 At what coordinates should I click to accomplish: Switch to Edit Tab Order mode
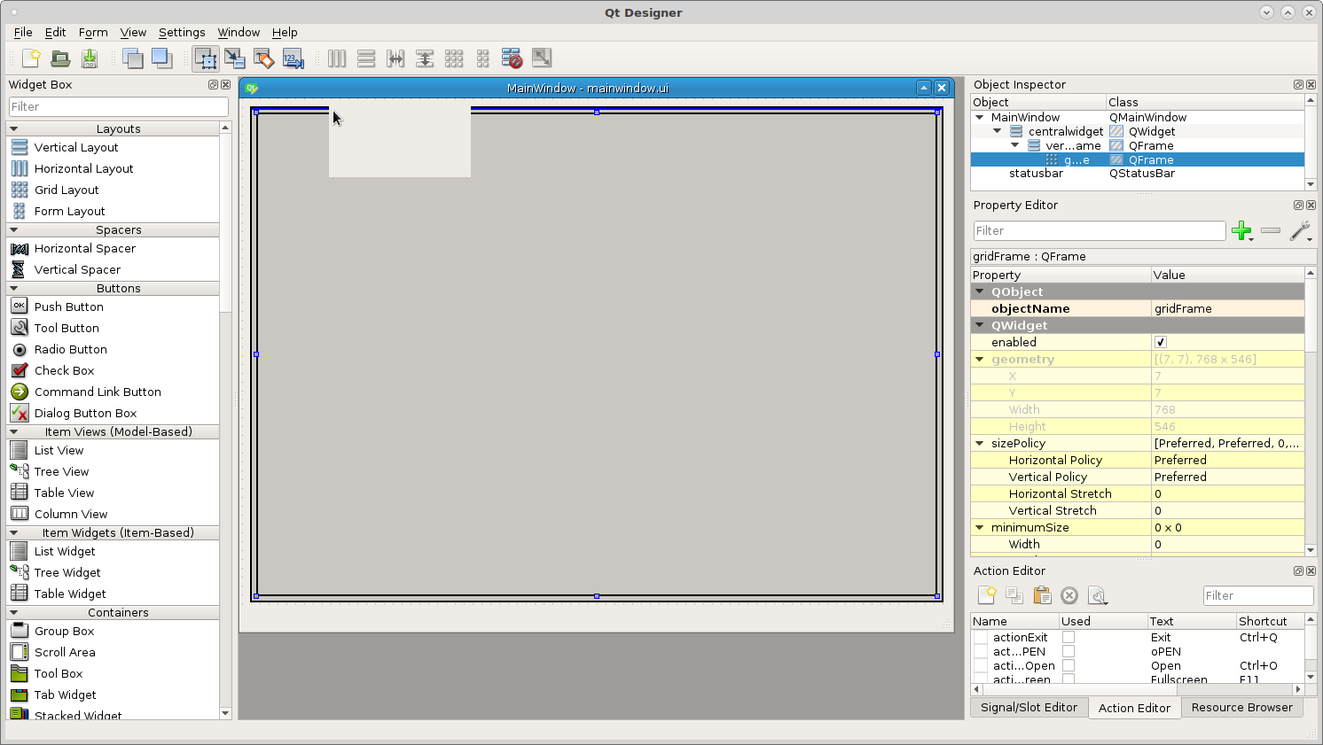[294, 58]
